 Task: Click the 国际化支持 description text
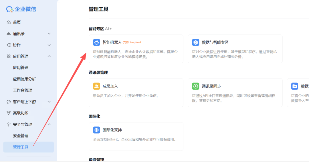[x=134, y=139]
